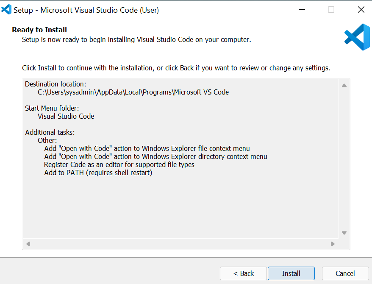The width and height of the screenshot is (372, 284).
Task: Click the scroll up arrow in summary box
Action: click(344, 86)
